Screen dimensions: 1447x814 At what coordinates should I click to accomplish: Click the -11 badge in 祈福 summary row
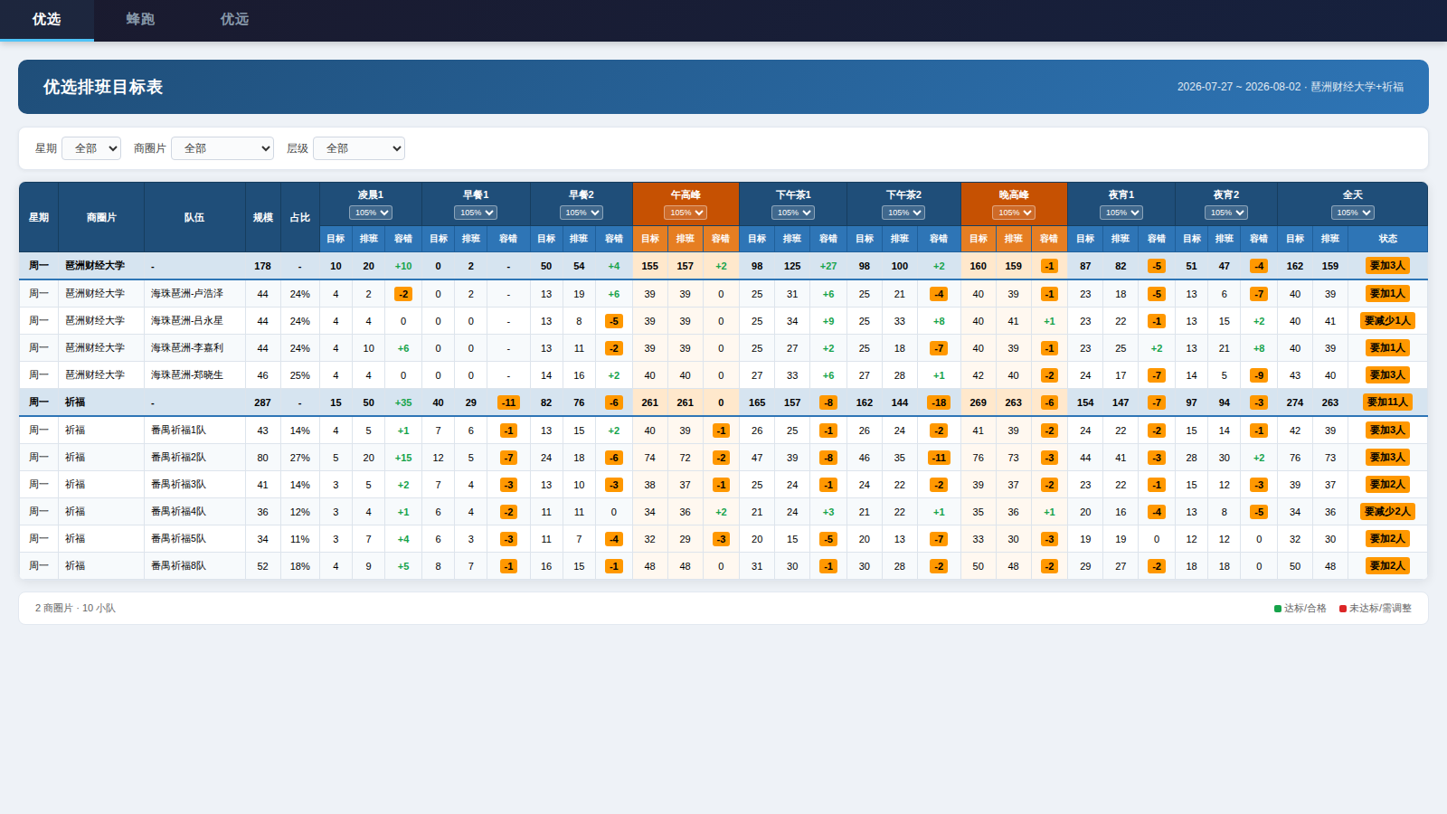pyautogui.click(x=509, y=402)
